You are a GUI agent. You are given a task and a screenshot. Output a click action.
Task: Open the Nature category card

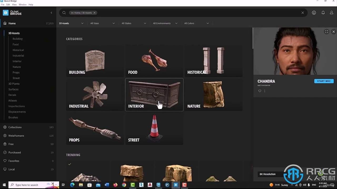point(214,94)
